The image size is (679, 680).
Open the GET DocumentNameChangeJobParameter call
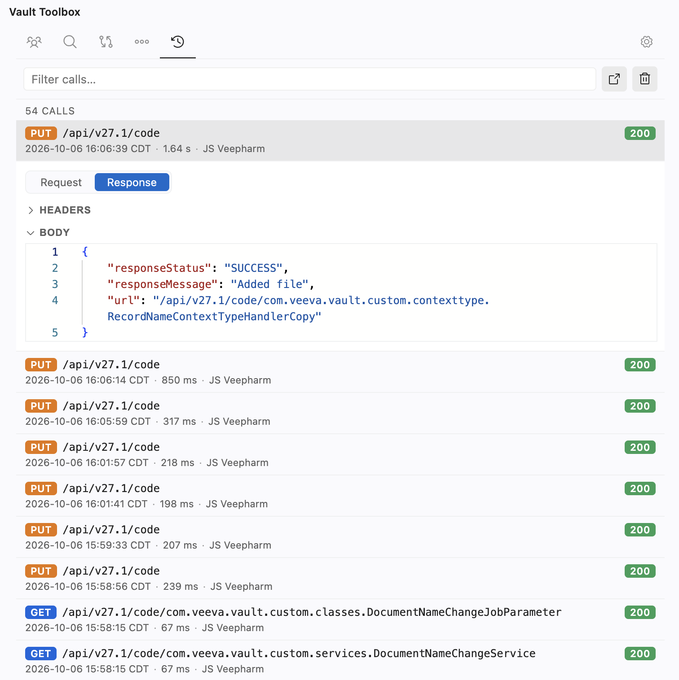click(340, 619)
